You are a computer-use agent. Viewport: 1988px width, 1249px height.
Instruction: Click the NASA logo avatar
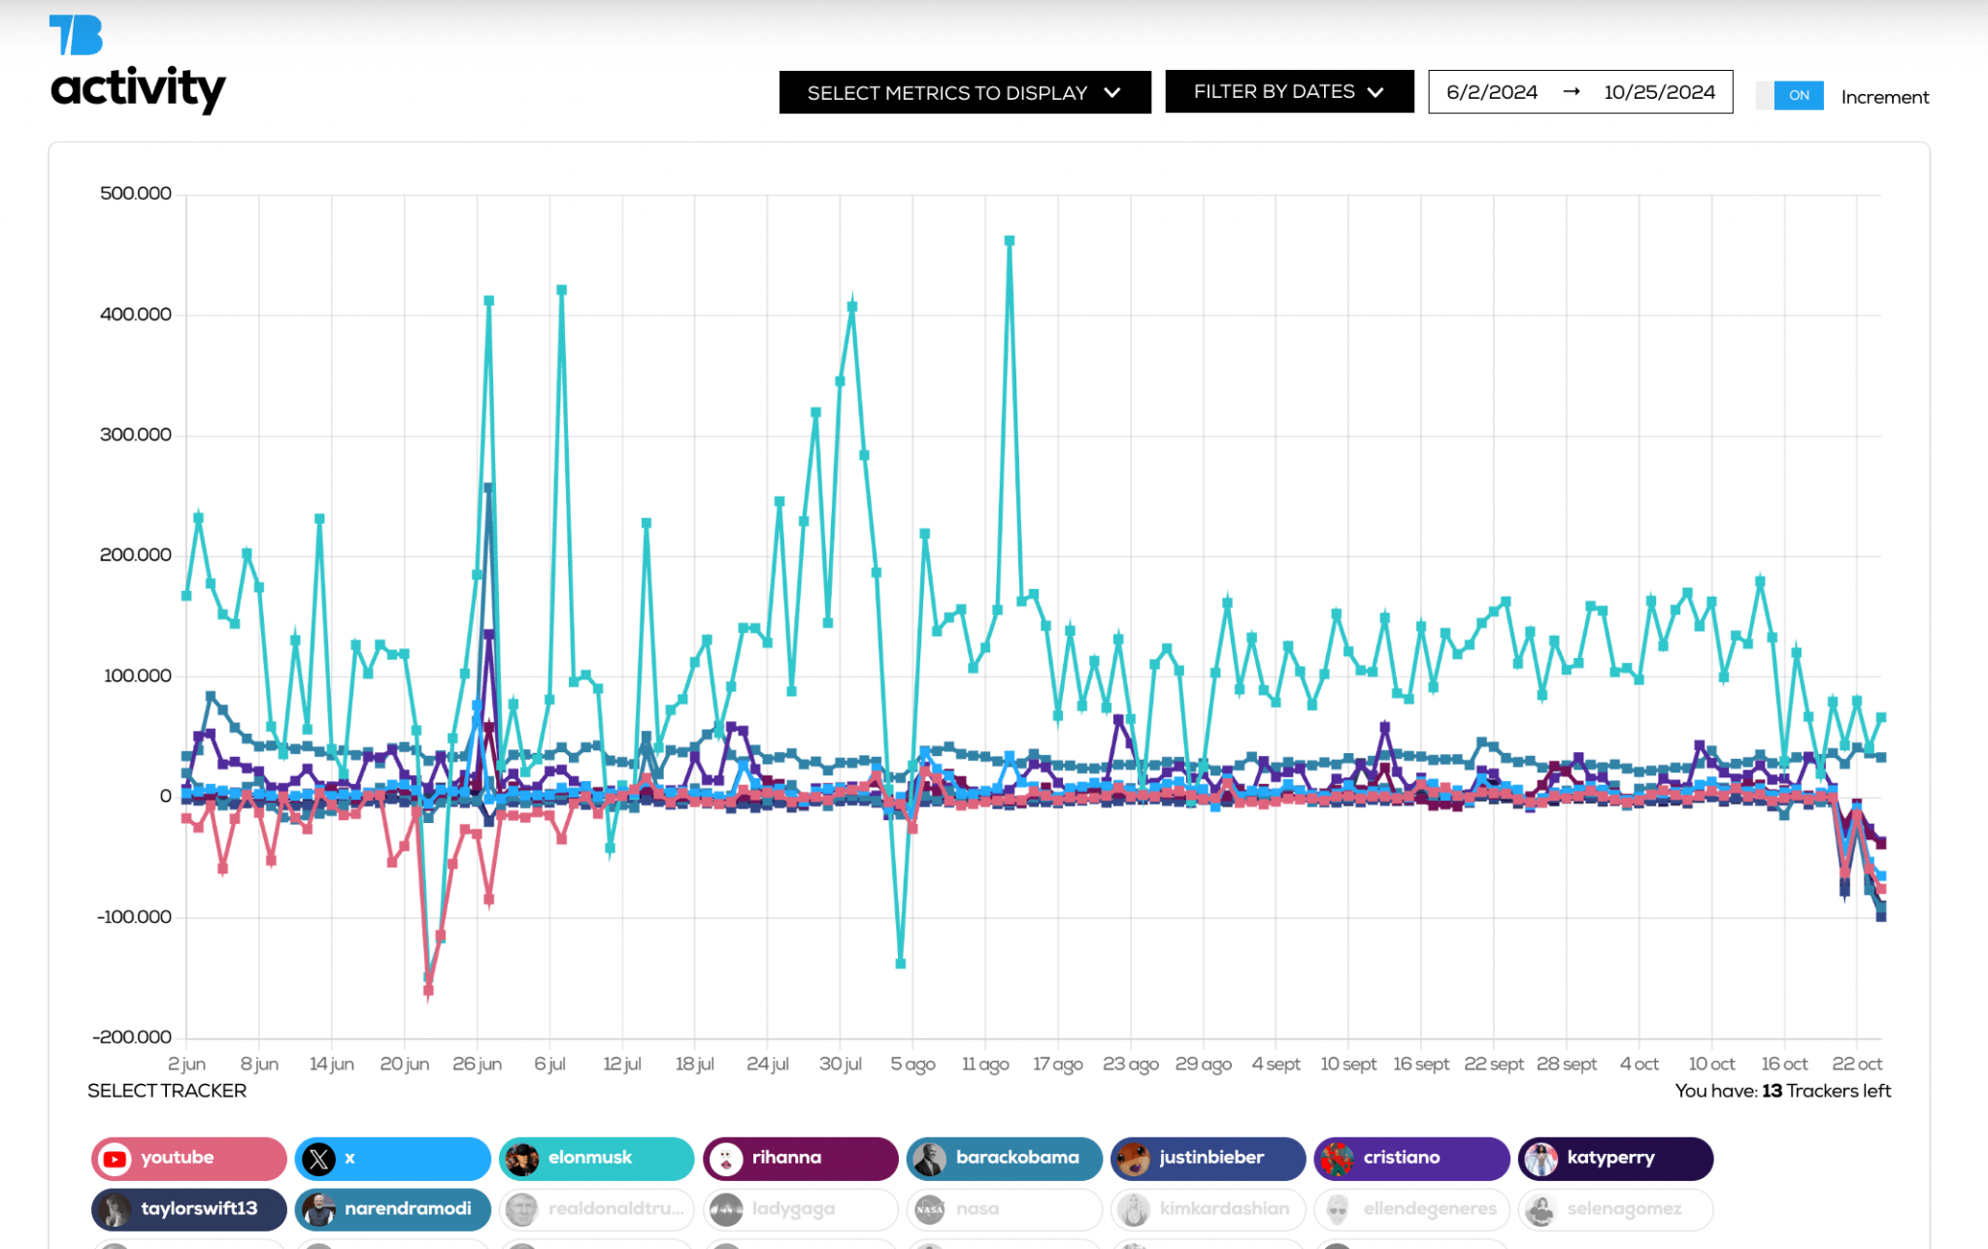tap(930, 1210)
